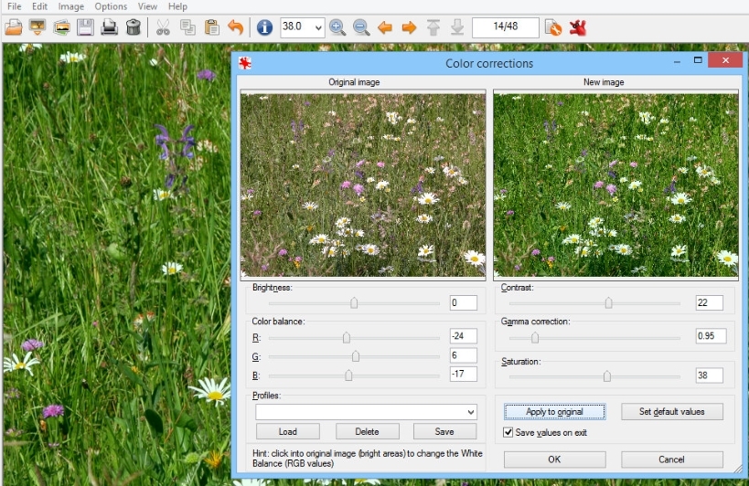Viewport: 749px width, 486px height.
Task: Click the Save profile button
Action: point(444,431)
